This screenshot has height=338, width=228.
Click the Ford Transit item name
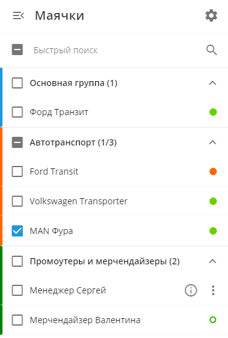54,171
